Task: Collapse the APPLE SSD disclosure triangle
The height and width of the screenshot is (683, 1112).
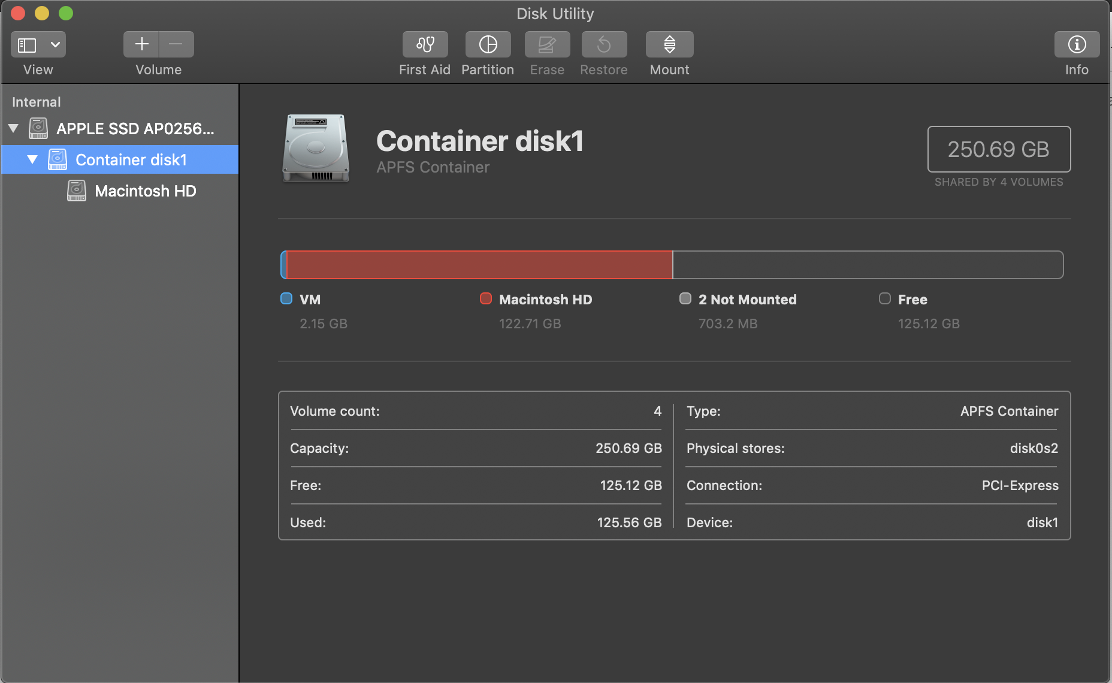Action: (13, 128)
